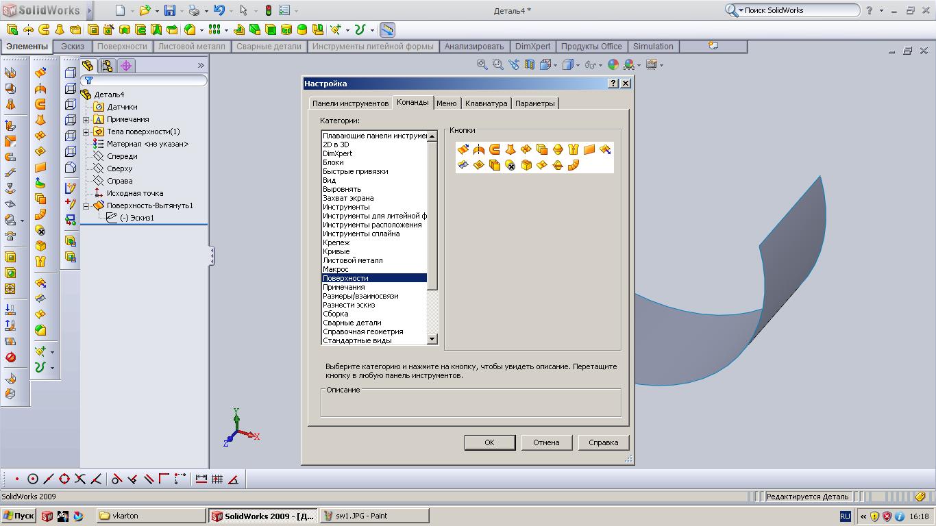Click the Отмена button
Screen dimensions: 936x526
tap(546, 442)
